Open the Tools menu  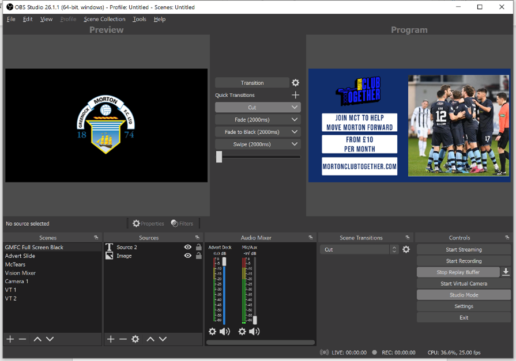pyautogui.click(x=139, y=19)
